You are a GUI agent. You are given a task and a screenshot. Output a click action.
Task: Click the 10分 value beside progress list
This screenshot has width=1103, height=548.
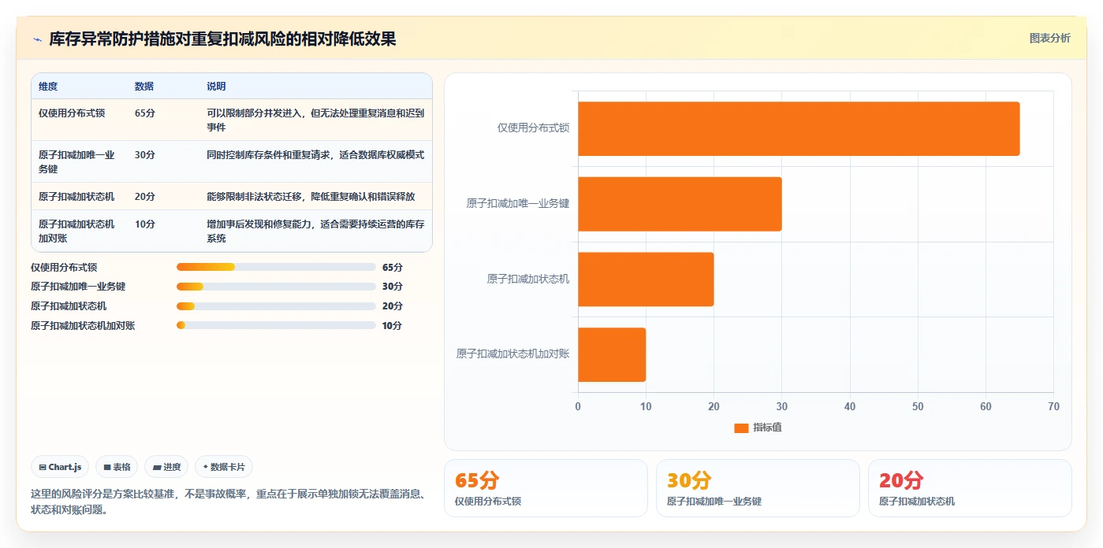pos(392,325)
